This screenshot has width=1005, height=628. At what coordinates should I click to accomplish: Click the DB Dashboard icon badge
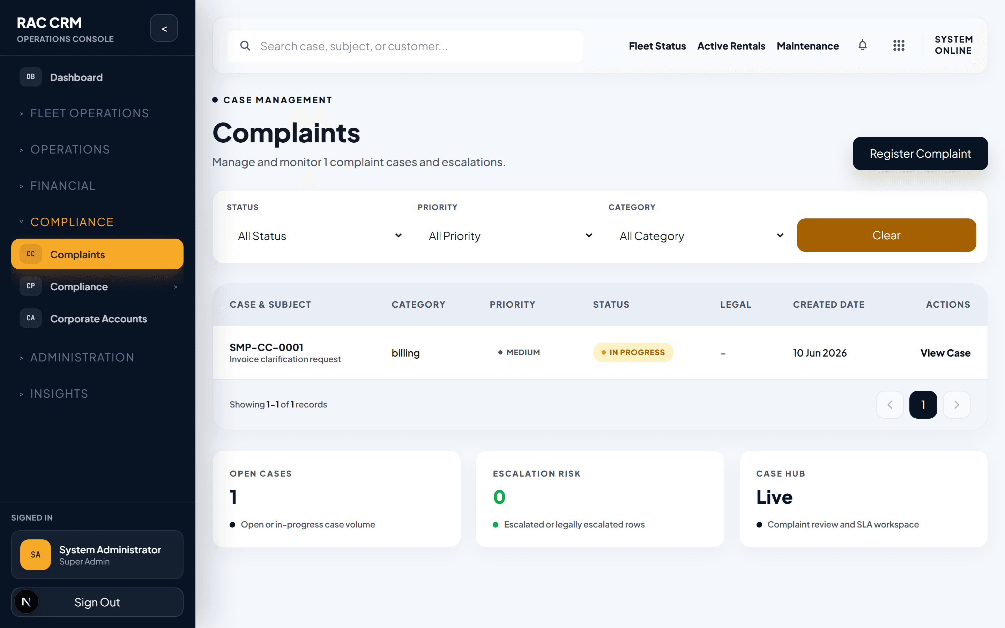tap(31, 77)
